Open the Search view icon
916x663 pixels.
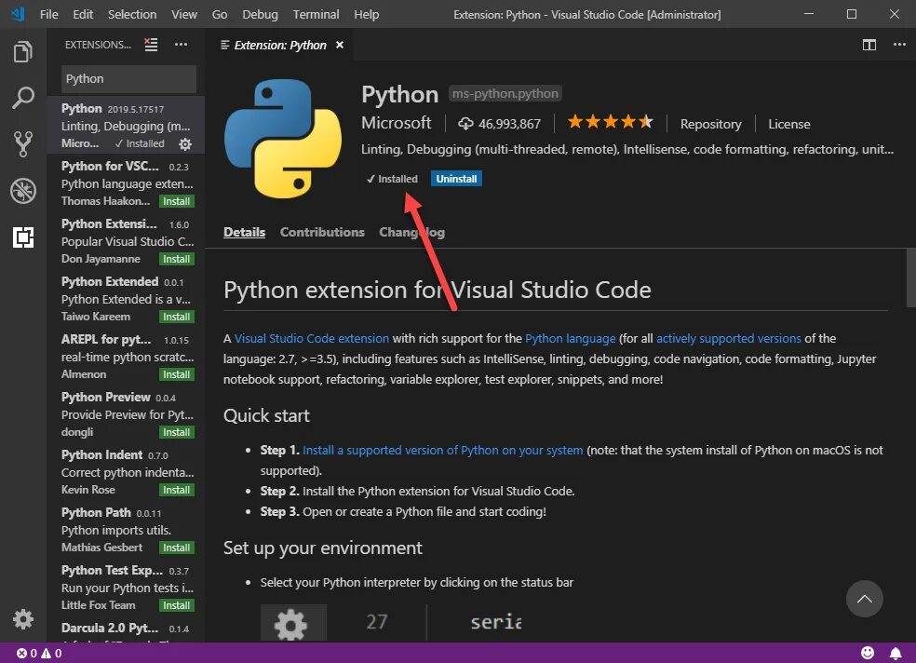(23, 98)
